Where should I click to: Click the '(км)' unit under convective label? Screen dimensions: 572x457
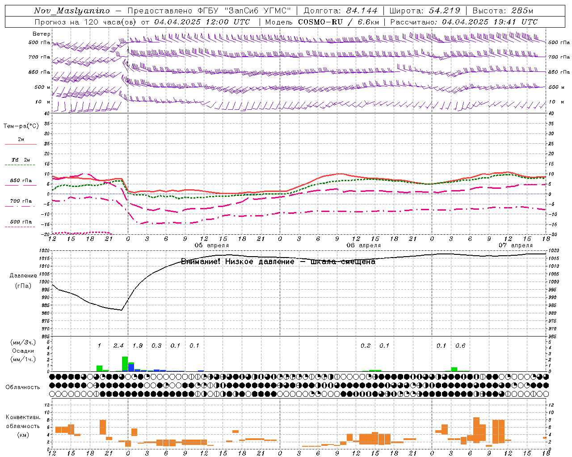click(x=23, y=435)
